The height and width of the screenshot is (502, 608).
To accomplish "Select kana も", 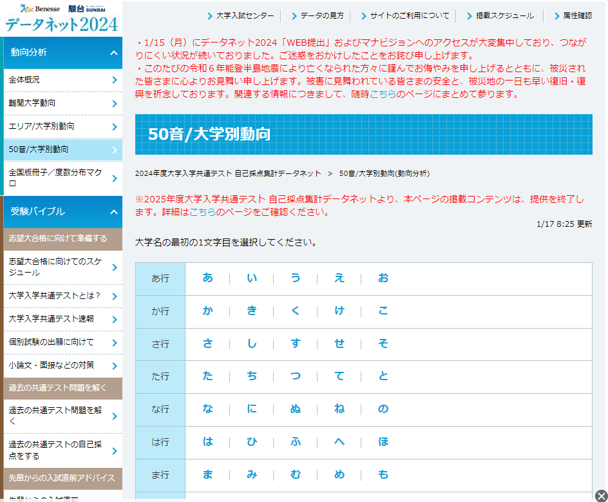I will coord(383,474).
